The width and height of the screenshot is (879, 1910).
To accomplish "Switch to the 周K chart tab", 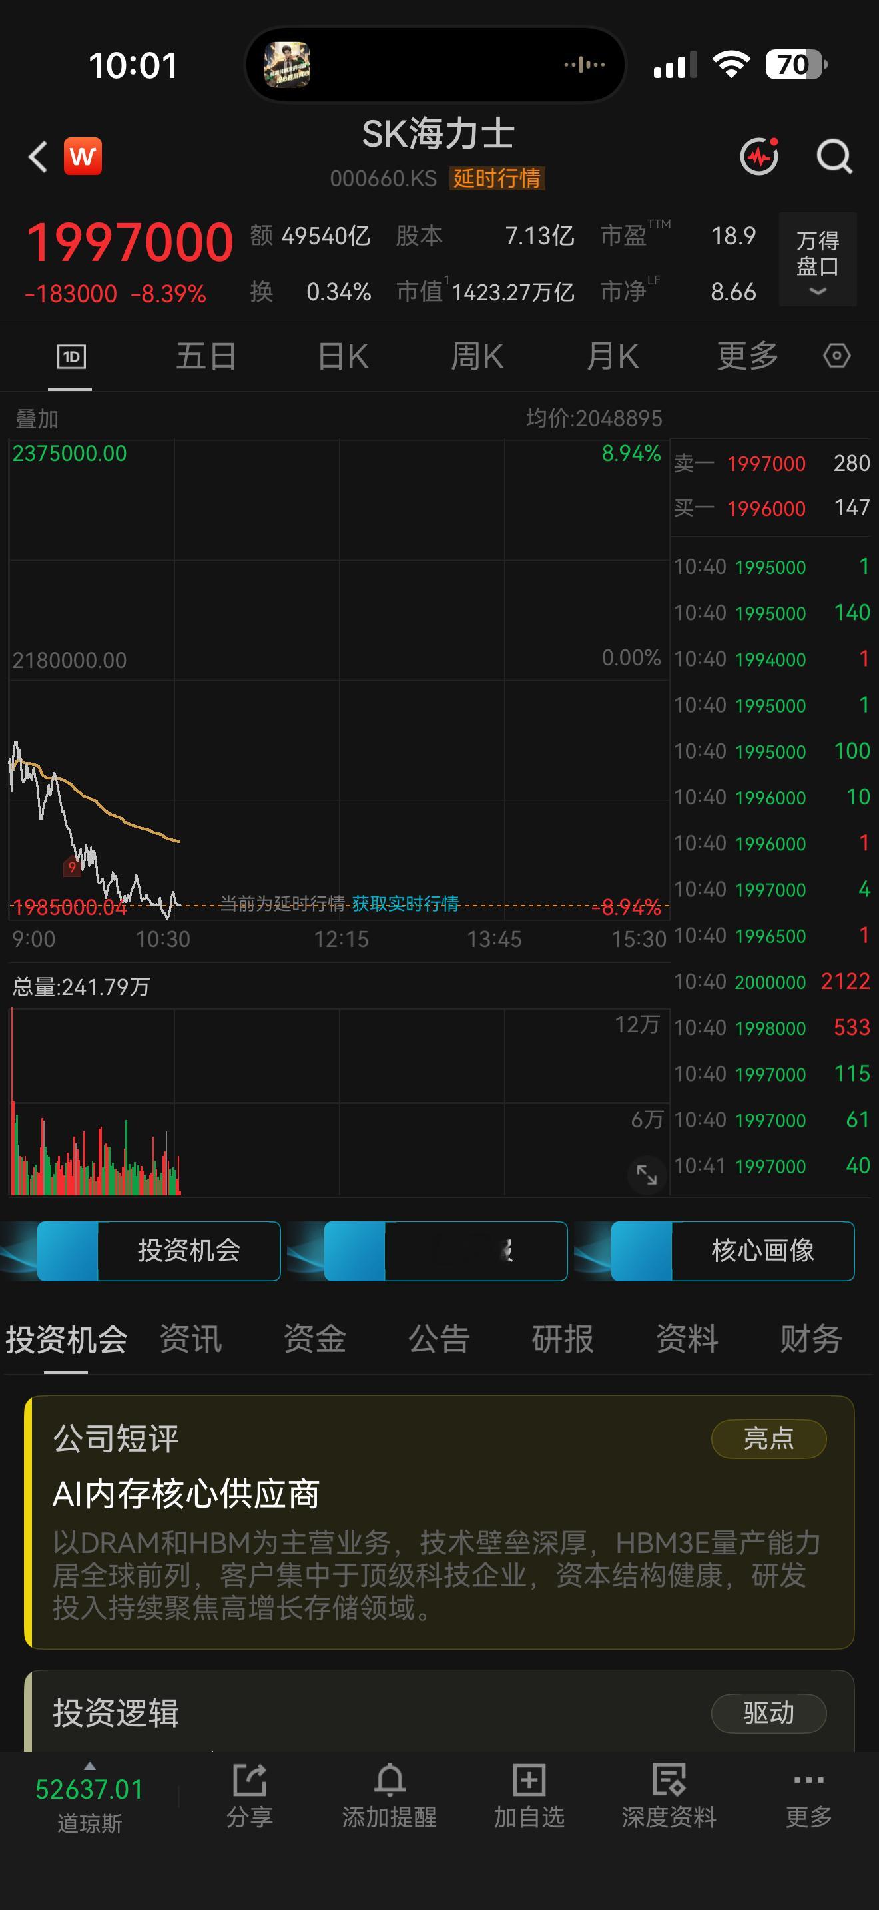I will point(477,356).
